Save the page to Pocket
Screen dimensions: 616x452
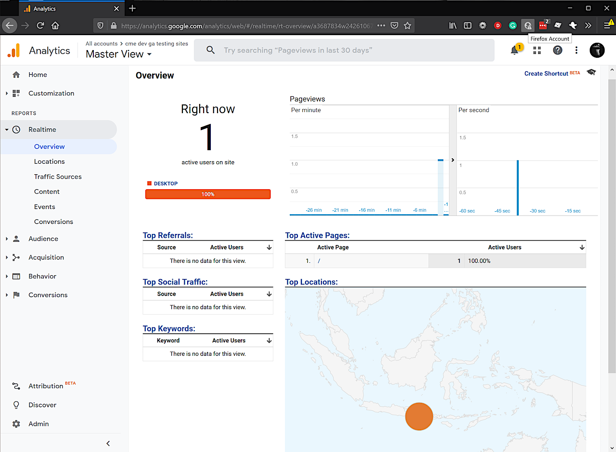(394, 26)
